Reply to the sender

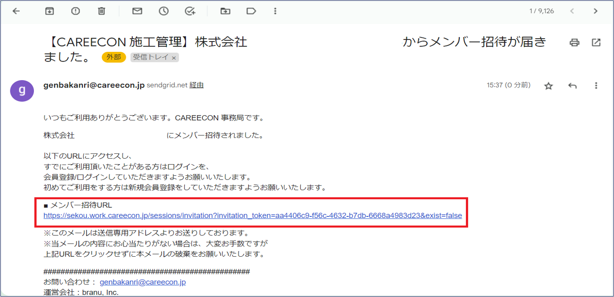tap(572, 86)
